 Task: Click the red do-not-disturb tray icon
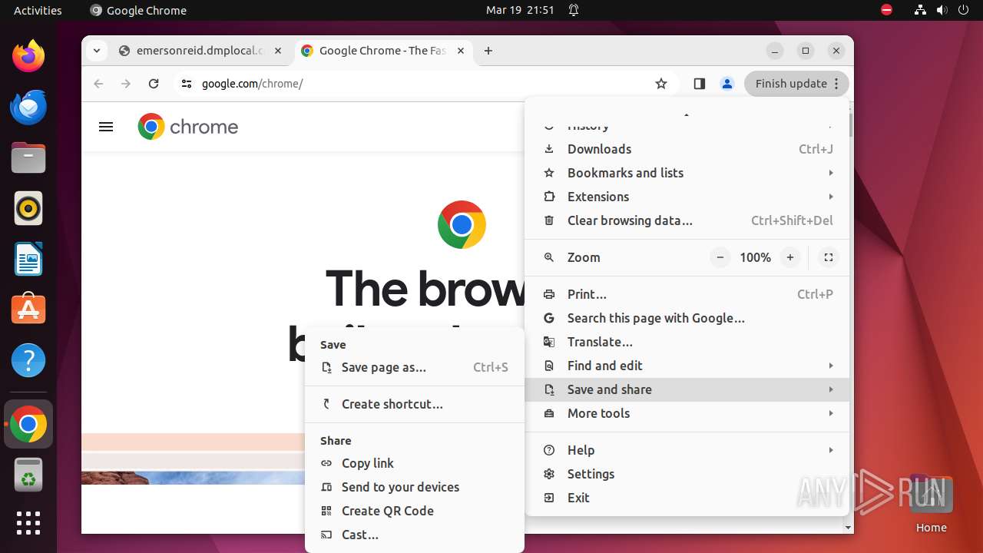coord(887,10)
